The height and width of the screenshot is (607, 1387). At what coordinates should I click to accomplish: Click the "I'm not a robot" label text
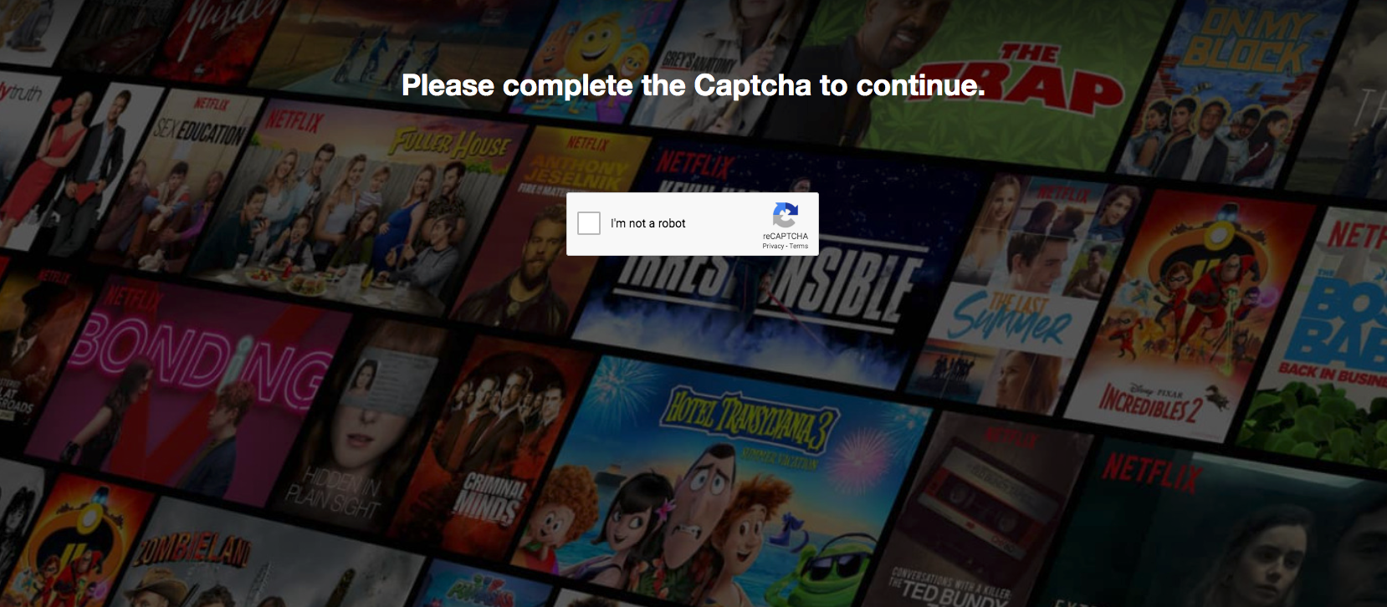point(648,223)
